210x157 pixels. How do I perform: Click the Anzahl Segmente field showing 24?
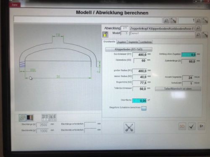tap(188, 77)
